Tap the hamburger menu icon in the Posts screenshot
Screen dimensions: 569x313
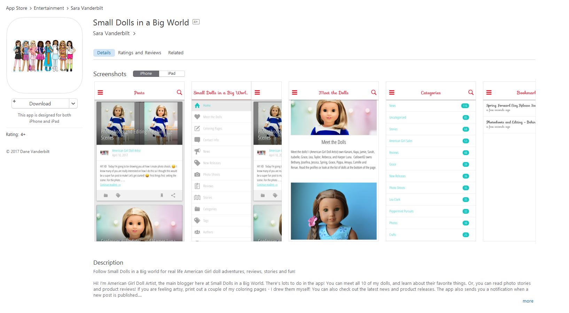point(100,93)
